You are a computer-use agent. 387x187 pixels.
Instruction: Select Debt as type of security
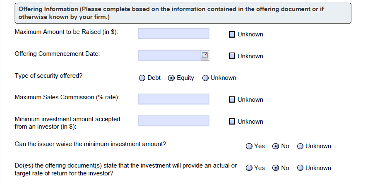(142, 78)
